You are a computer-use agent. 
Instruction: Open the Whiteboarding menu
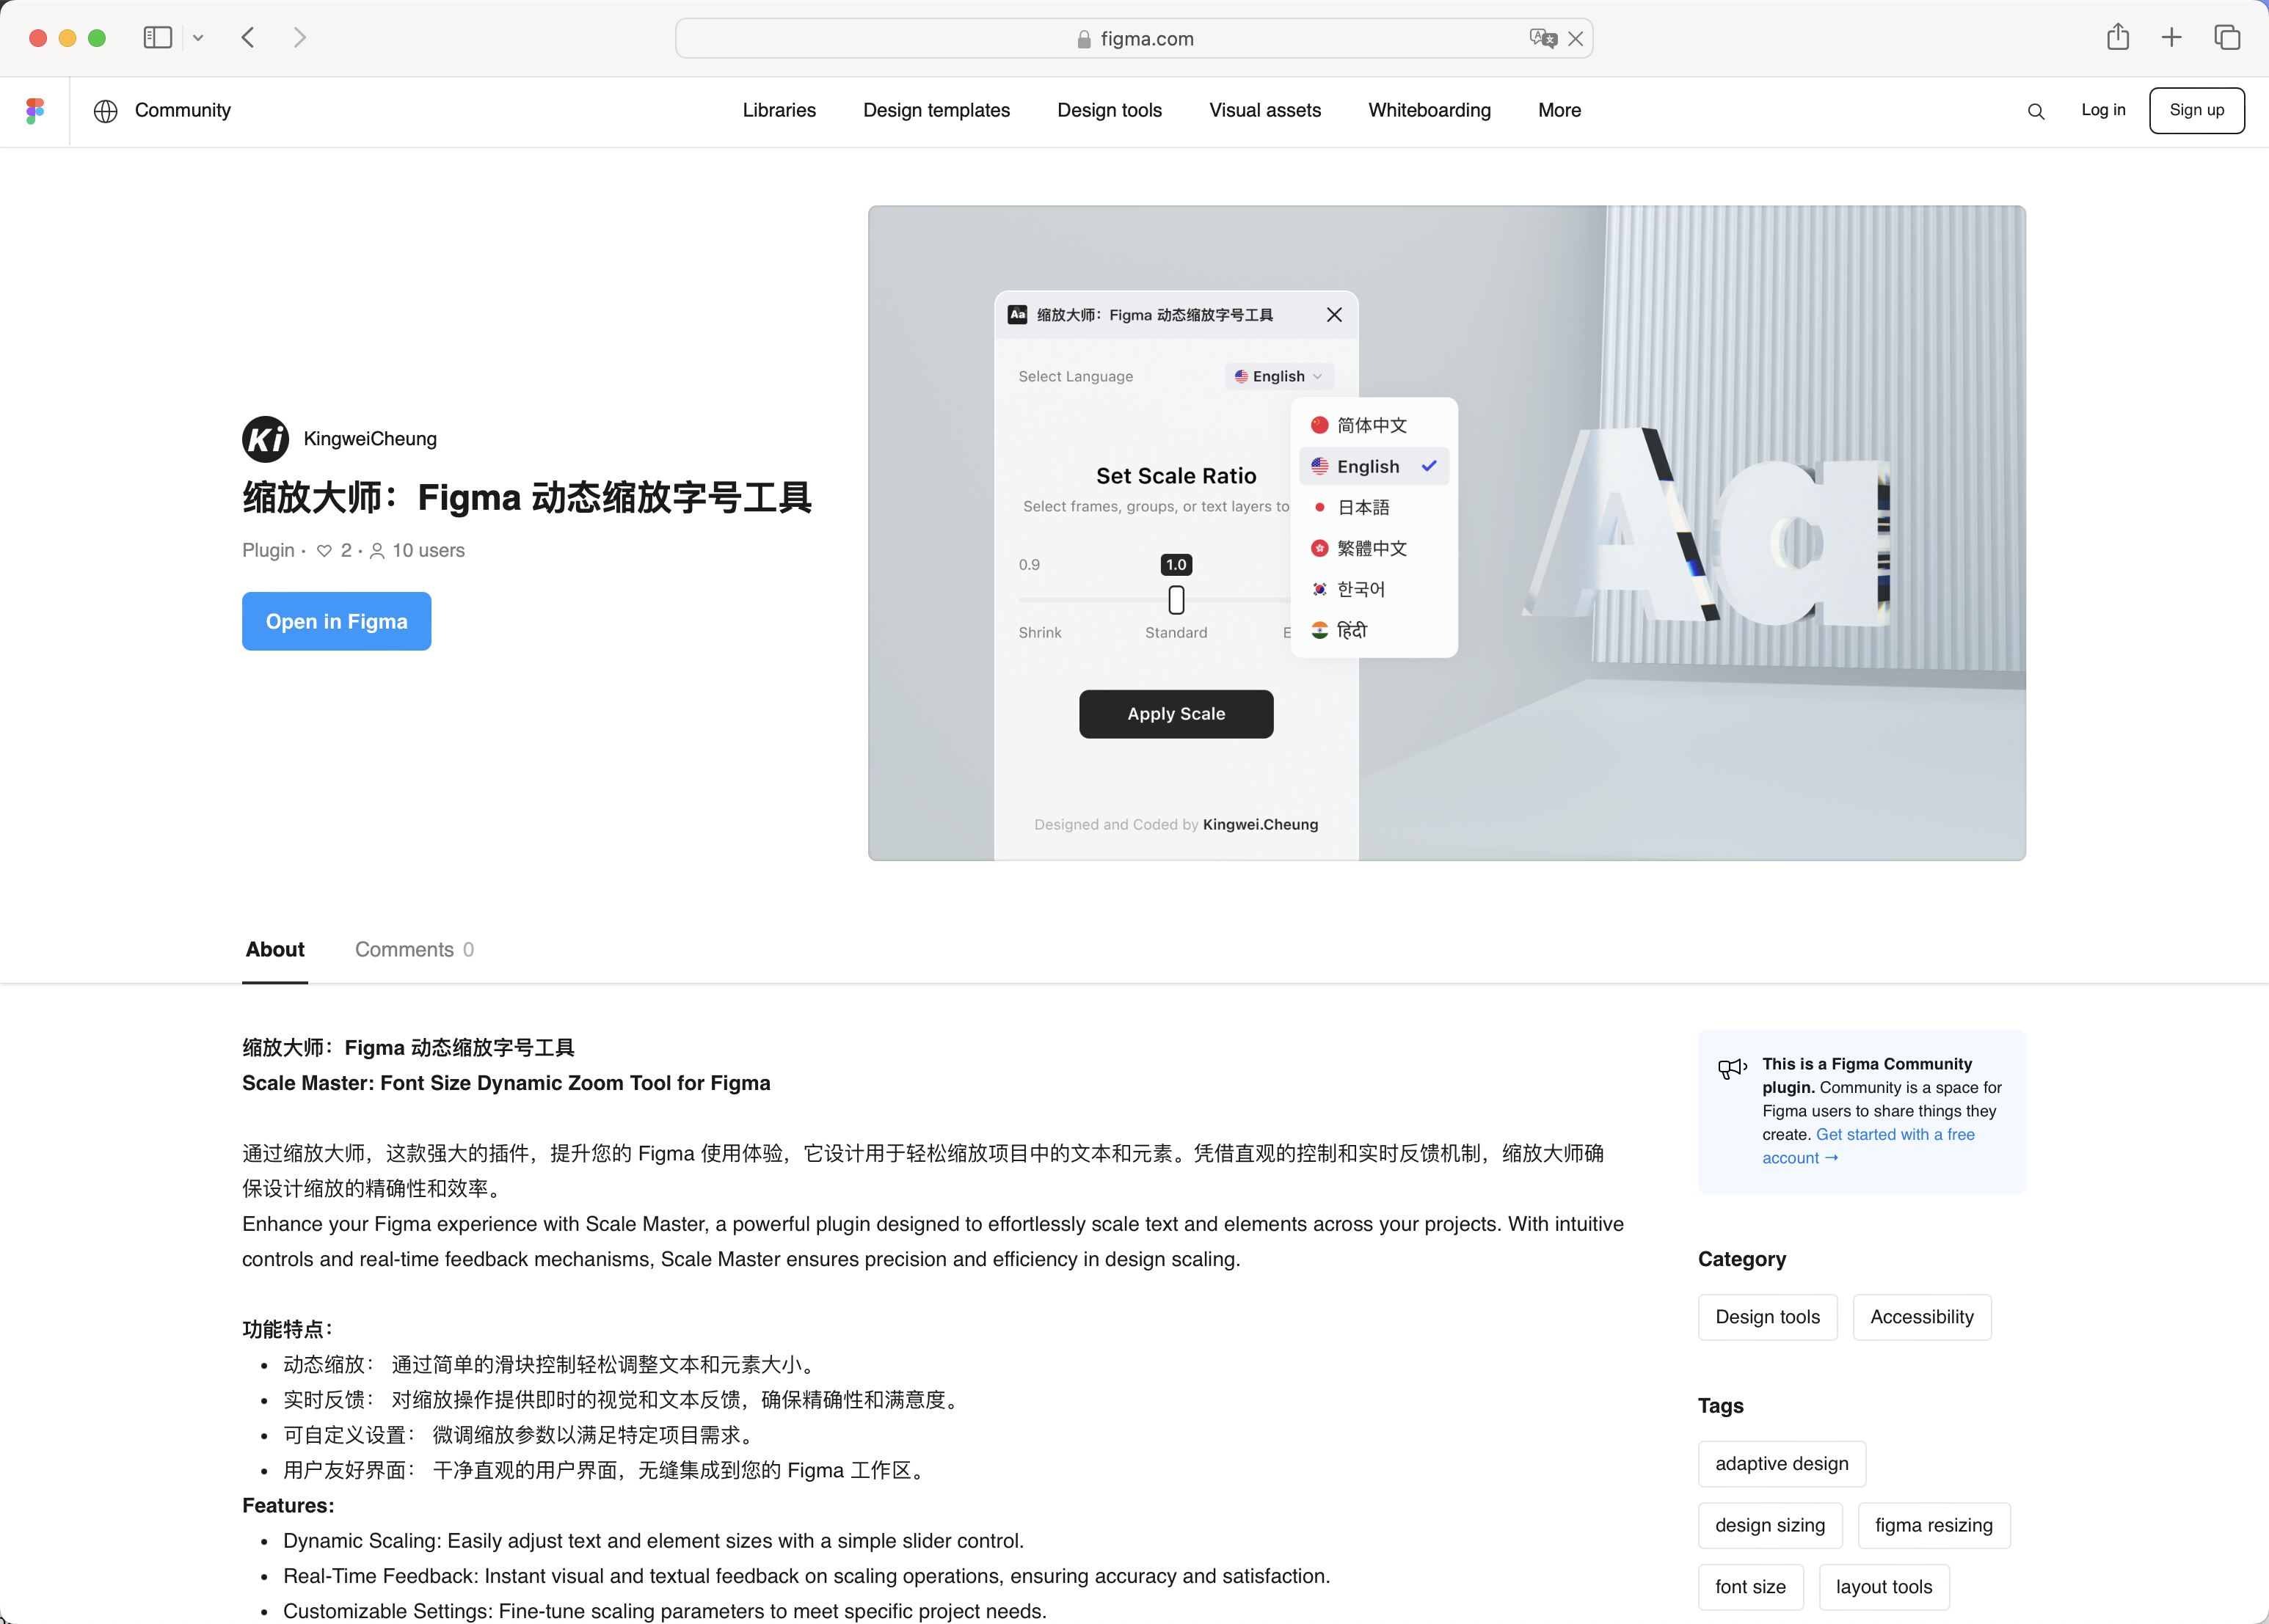click(x=1429, y=111)
